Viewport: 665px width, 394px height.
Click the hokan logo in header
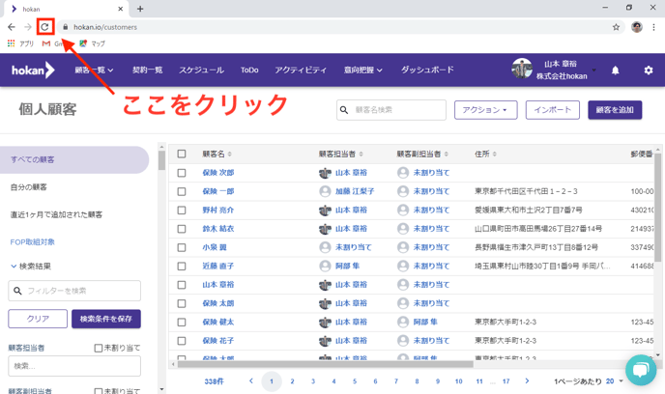[33, 70]
